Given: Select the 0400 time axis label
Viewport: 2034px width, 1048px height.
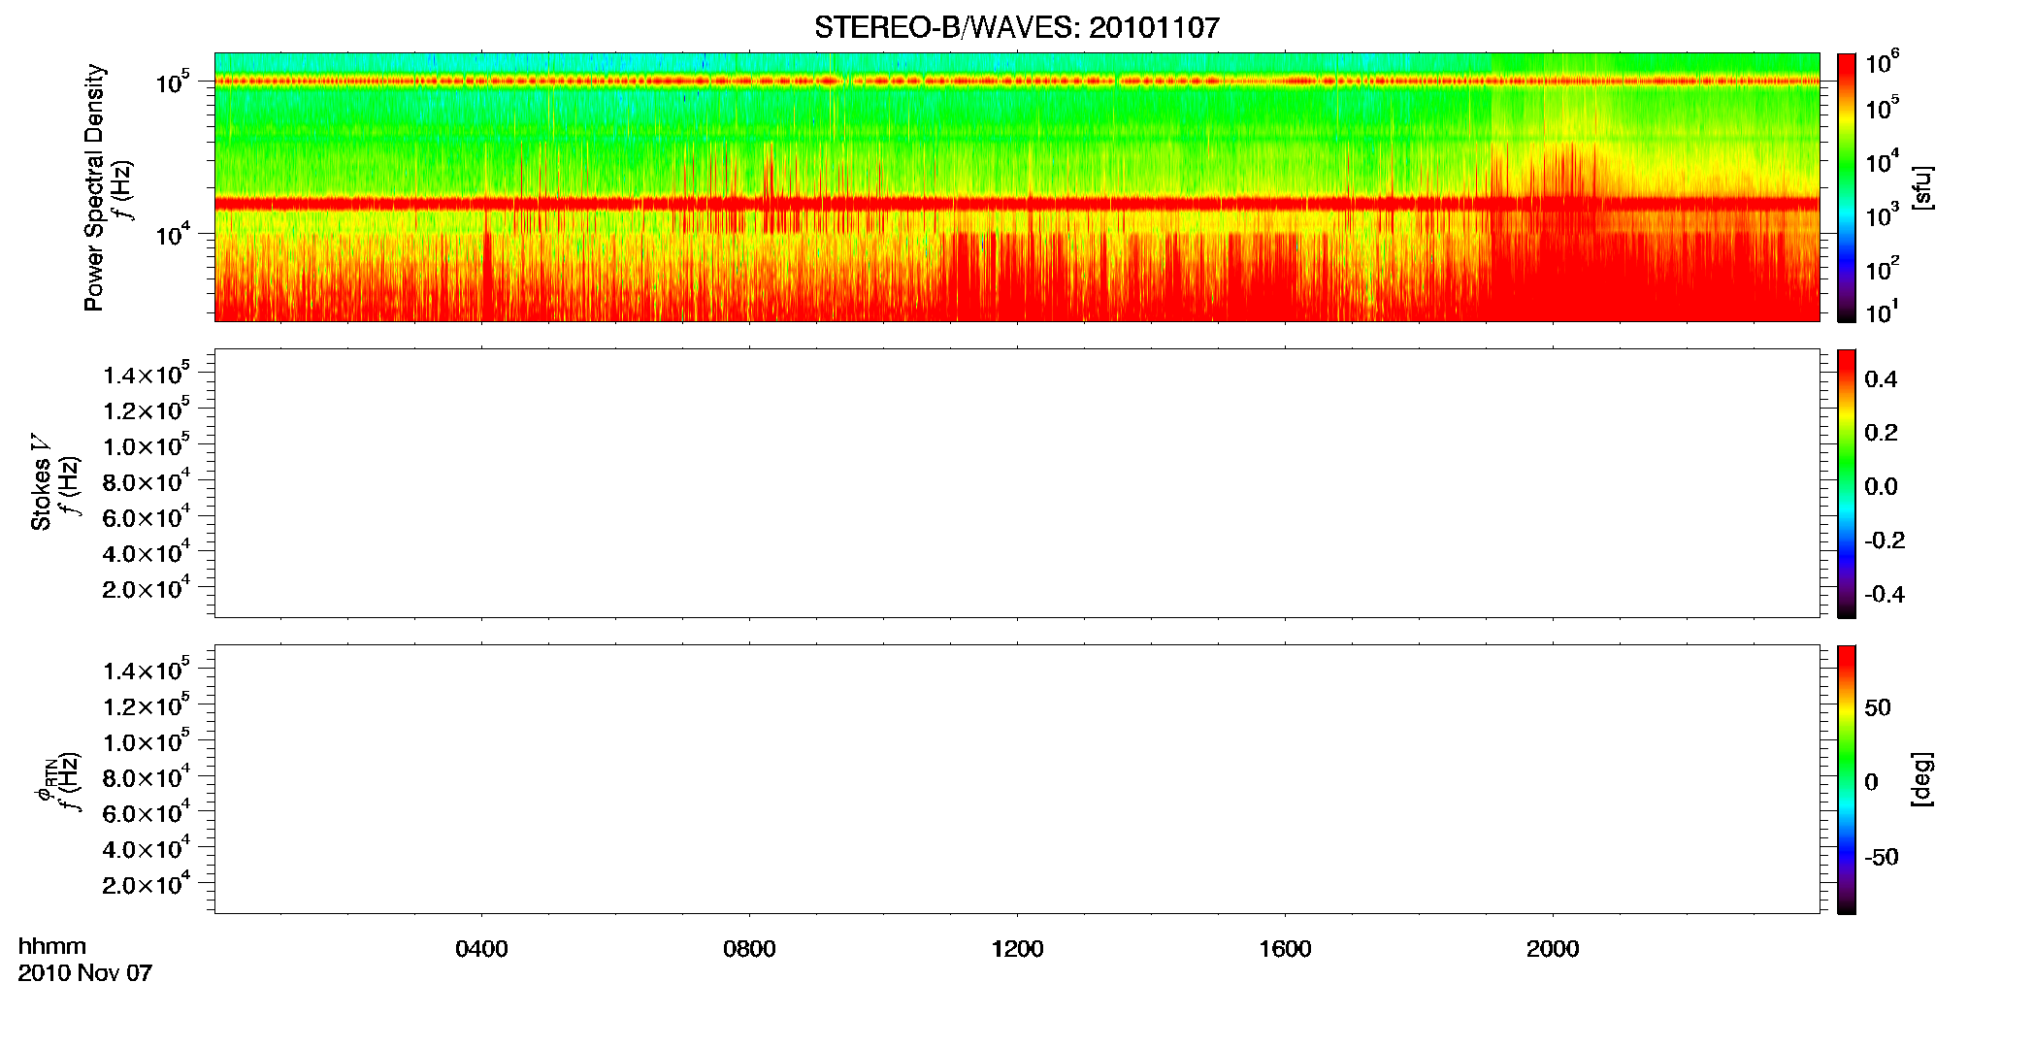Looking at the screenshot, I should coord(481,949).
